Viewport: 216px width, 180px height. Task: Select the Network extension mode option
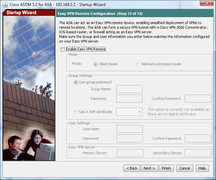coord(138,64)
